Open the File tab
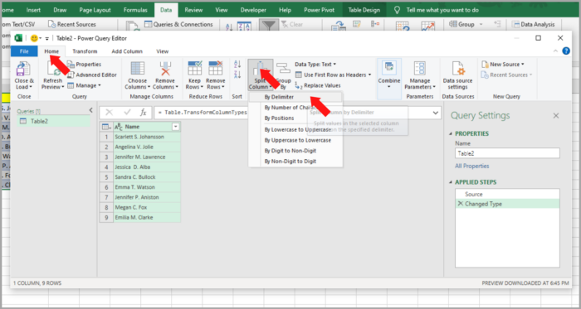Screen dimensions: 581x309 click(x=24, y=51)
